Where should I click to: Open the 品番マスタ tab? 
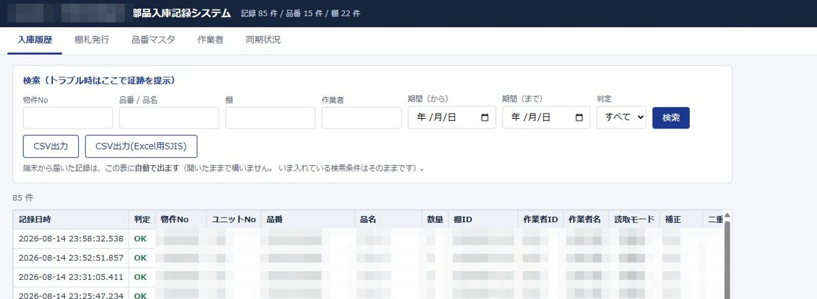(x=153, y=40)
